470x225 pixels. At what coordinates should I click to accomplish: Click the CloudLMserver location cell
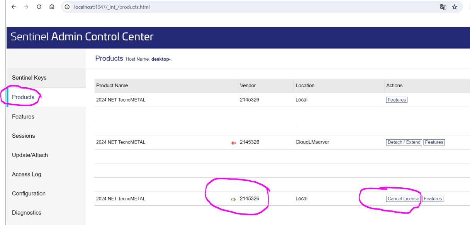pyautogui.click(x=312, y=142)
